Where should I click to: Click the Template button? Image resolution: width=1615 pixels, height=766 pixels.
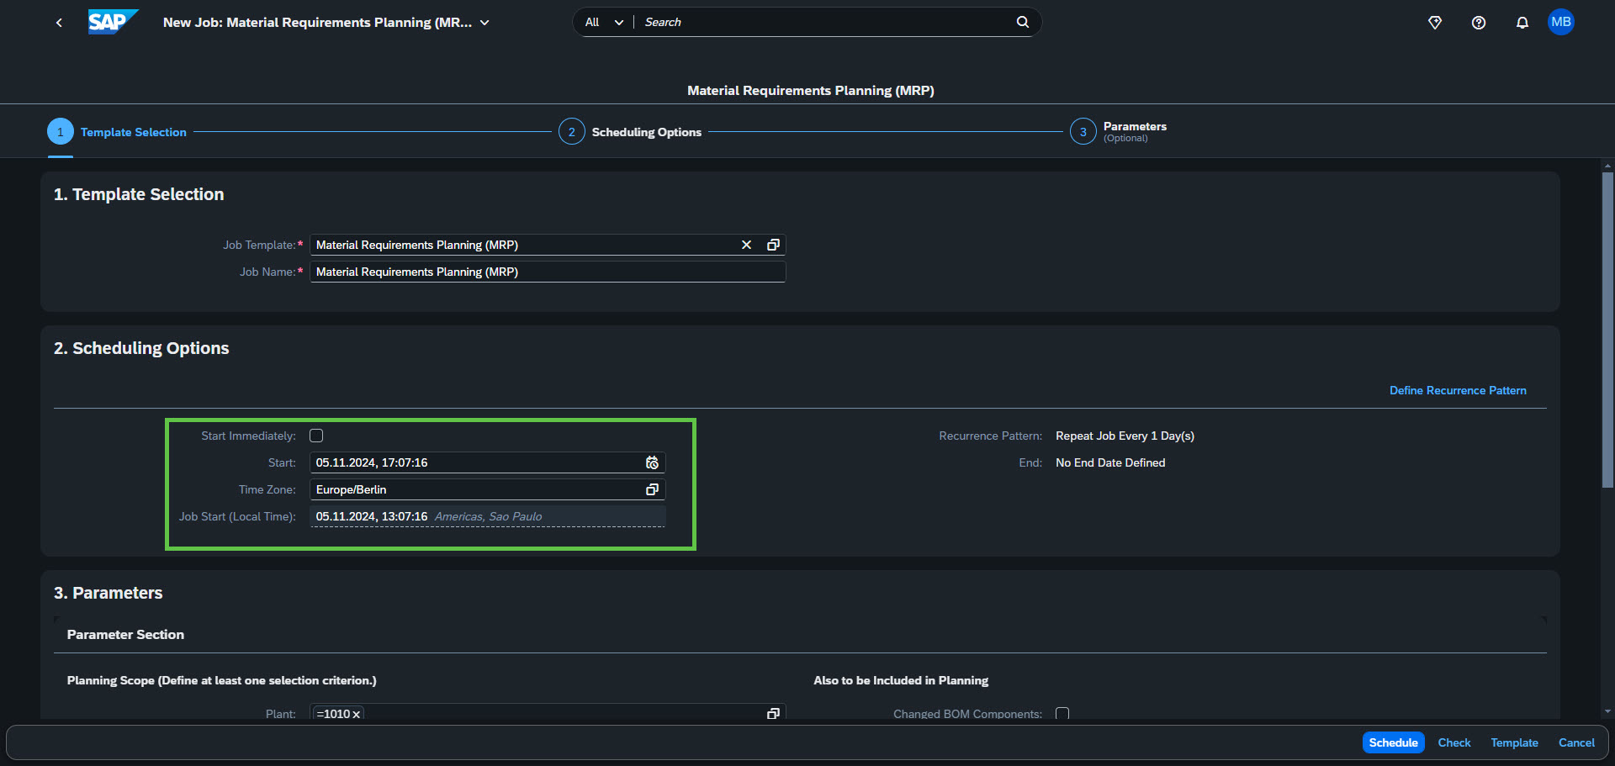click(1514, 742)
